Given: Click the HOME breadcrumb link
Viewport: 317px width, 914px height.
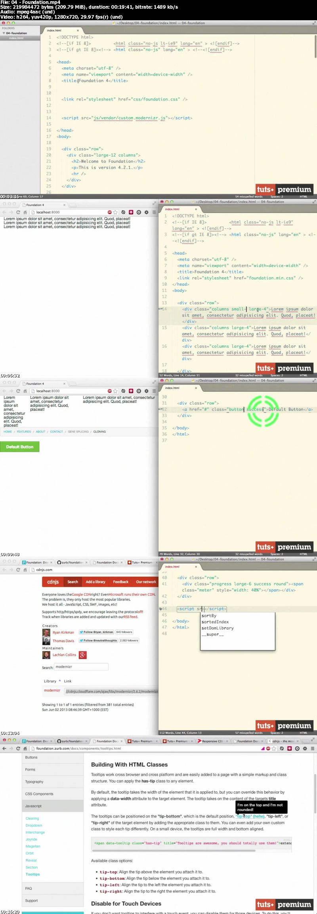Looking at the screenshot, I should 8,432.
